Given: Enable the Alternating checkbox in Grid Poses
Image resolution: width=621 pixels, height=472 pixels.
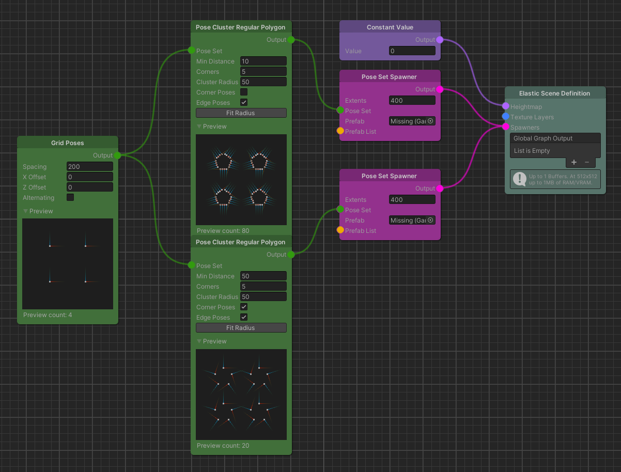Looking at the screenshot, I should coord(70,197).
